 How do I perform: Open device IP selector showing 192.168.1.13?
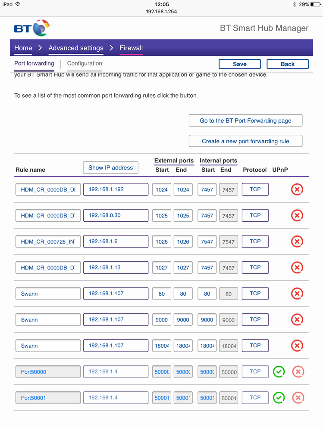click(x=116, y=268)
